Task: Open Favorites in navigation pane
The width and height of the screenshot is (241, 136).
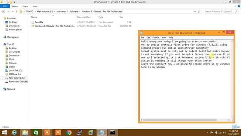Action: 11,19
